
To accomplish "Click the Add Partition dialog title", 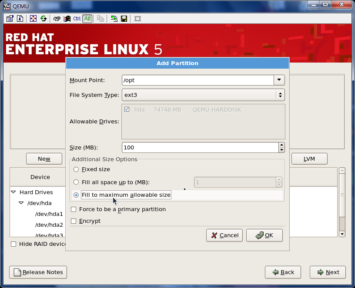I will [177, 63].
